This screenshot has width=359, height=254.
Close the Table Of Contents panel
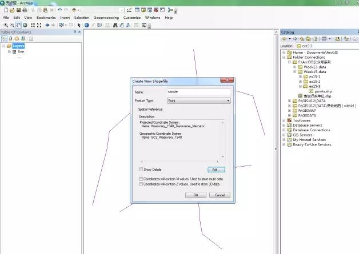tap(79, 32)
